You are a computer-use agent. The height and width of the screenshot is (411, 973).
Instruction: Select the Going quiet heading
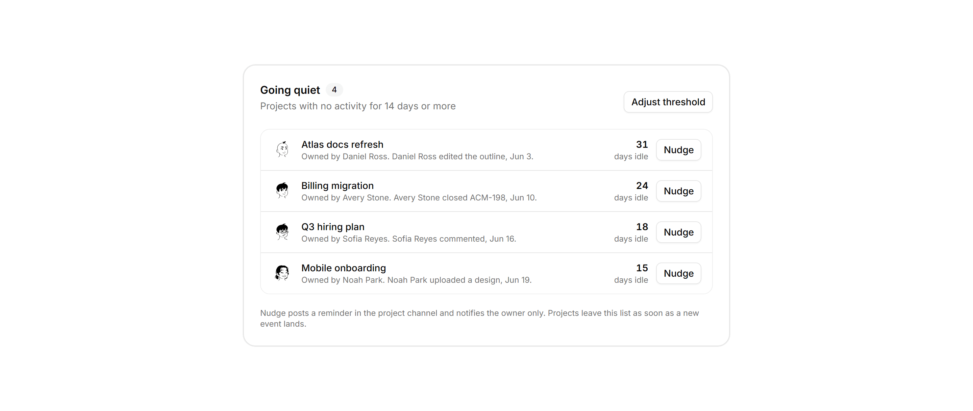(290, 90)
